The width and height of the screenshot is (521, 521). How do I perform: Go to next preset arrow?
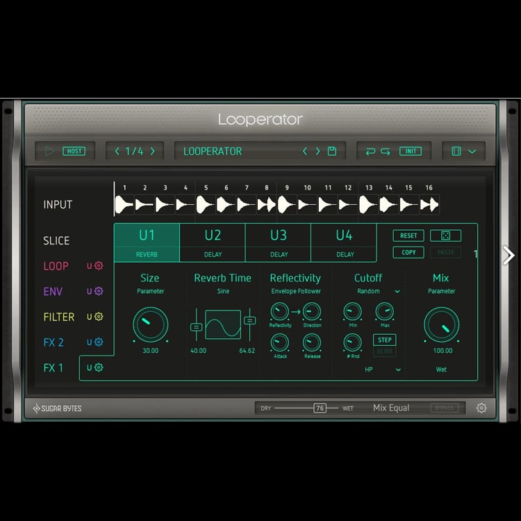(x=317, y=151)
